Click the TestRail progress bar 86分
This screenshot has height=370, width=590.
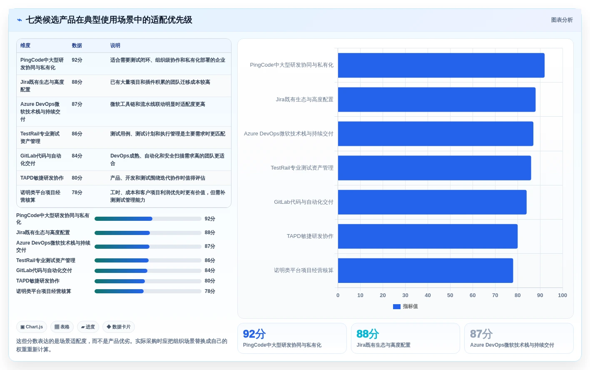click(x=148, y=260)
